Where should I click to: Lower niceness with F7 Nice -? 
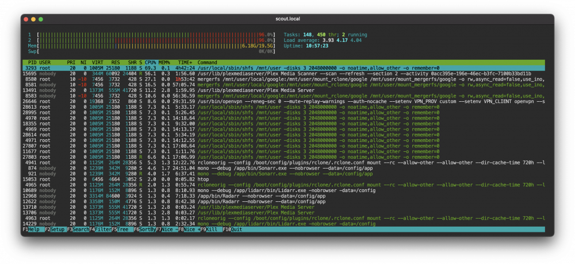point(167,229)
